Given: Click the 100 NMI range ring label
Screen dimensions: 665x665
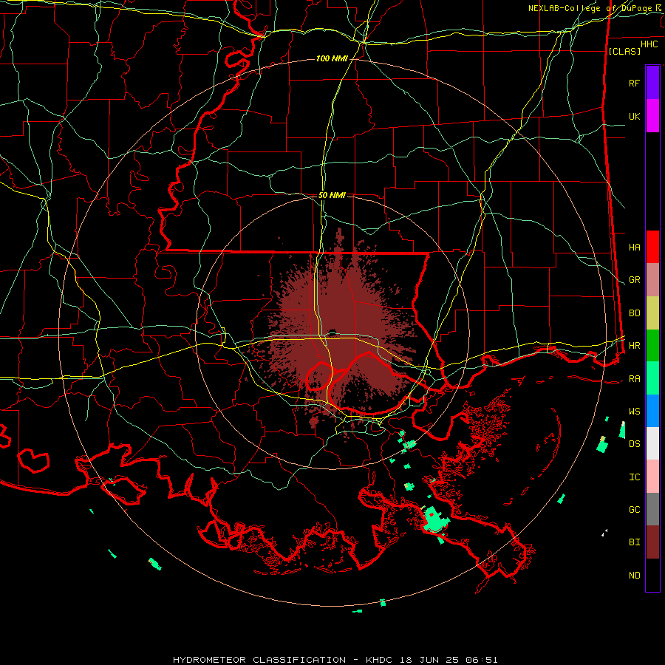Looking at the screenshot, I should pyautogui.click(x=332, y=58).
